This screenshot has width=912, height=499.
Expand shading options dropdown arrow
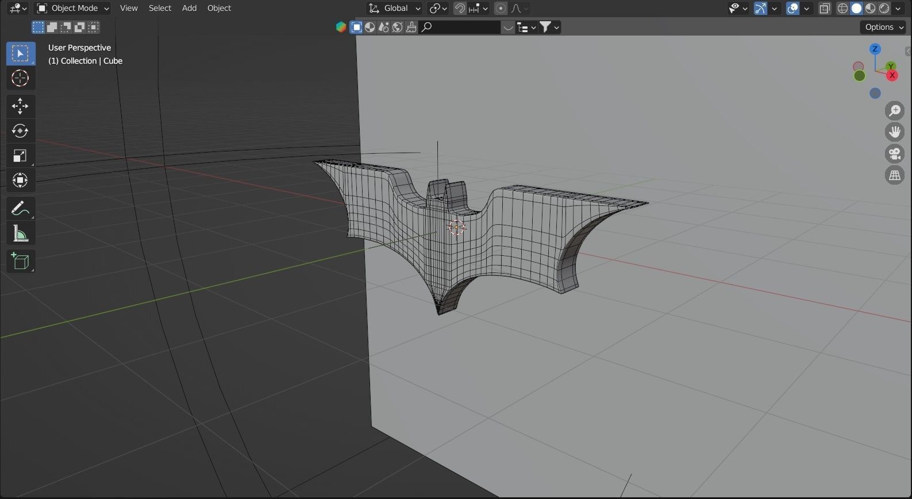click(x=898, y=8)
